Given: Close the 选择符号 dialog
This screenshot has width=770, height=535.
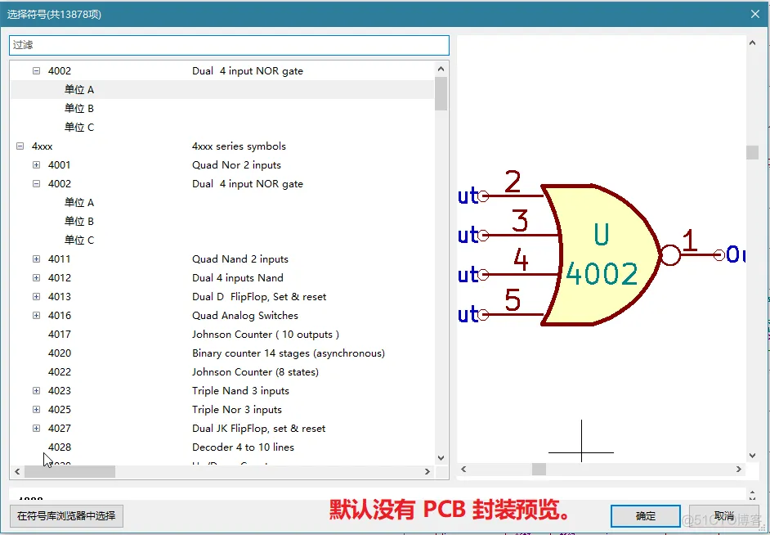Looking at the screenshot, I should [x=755, y=14].
